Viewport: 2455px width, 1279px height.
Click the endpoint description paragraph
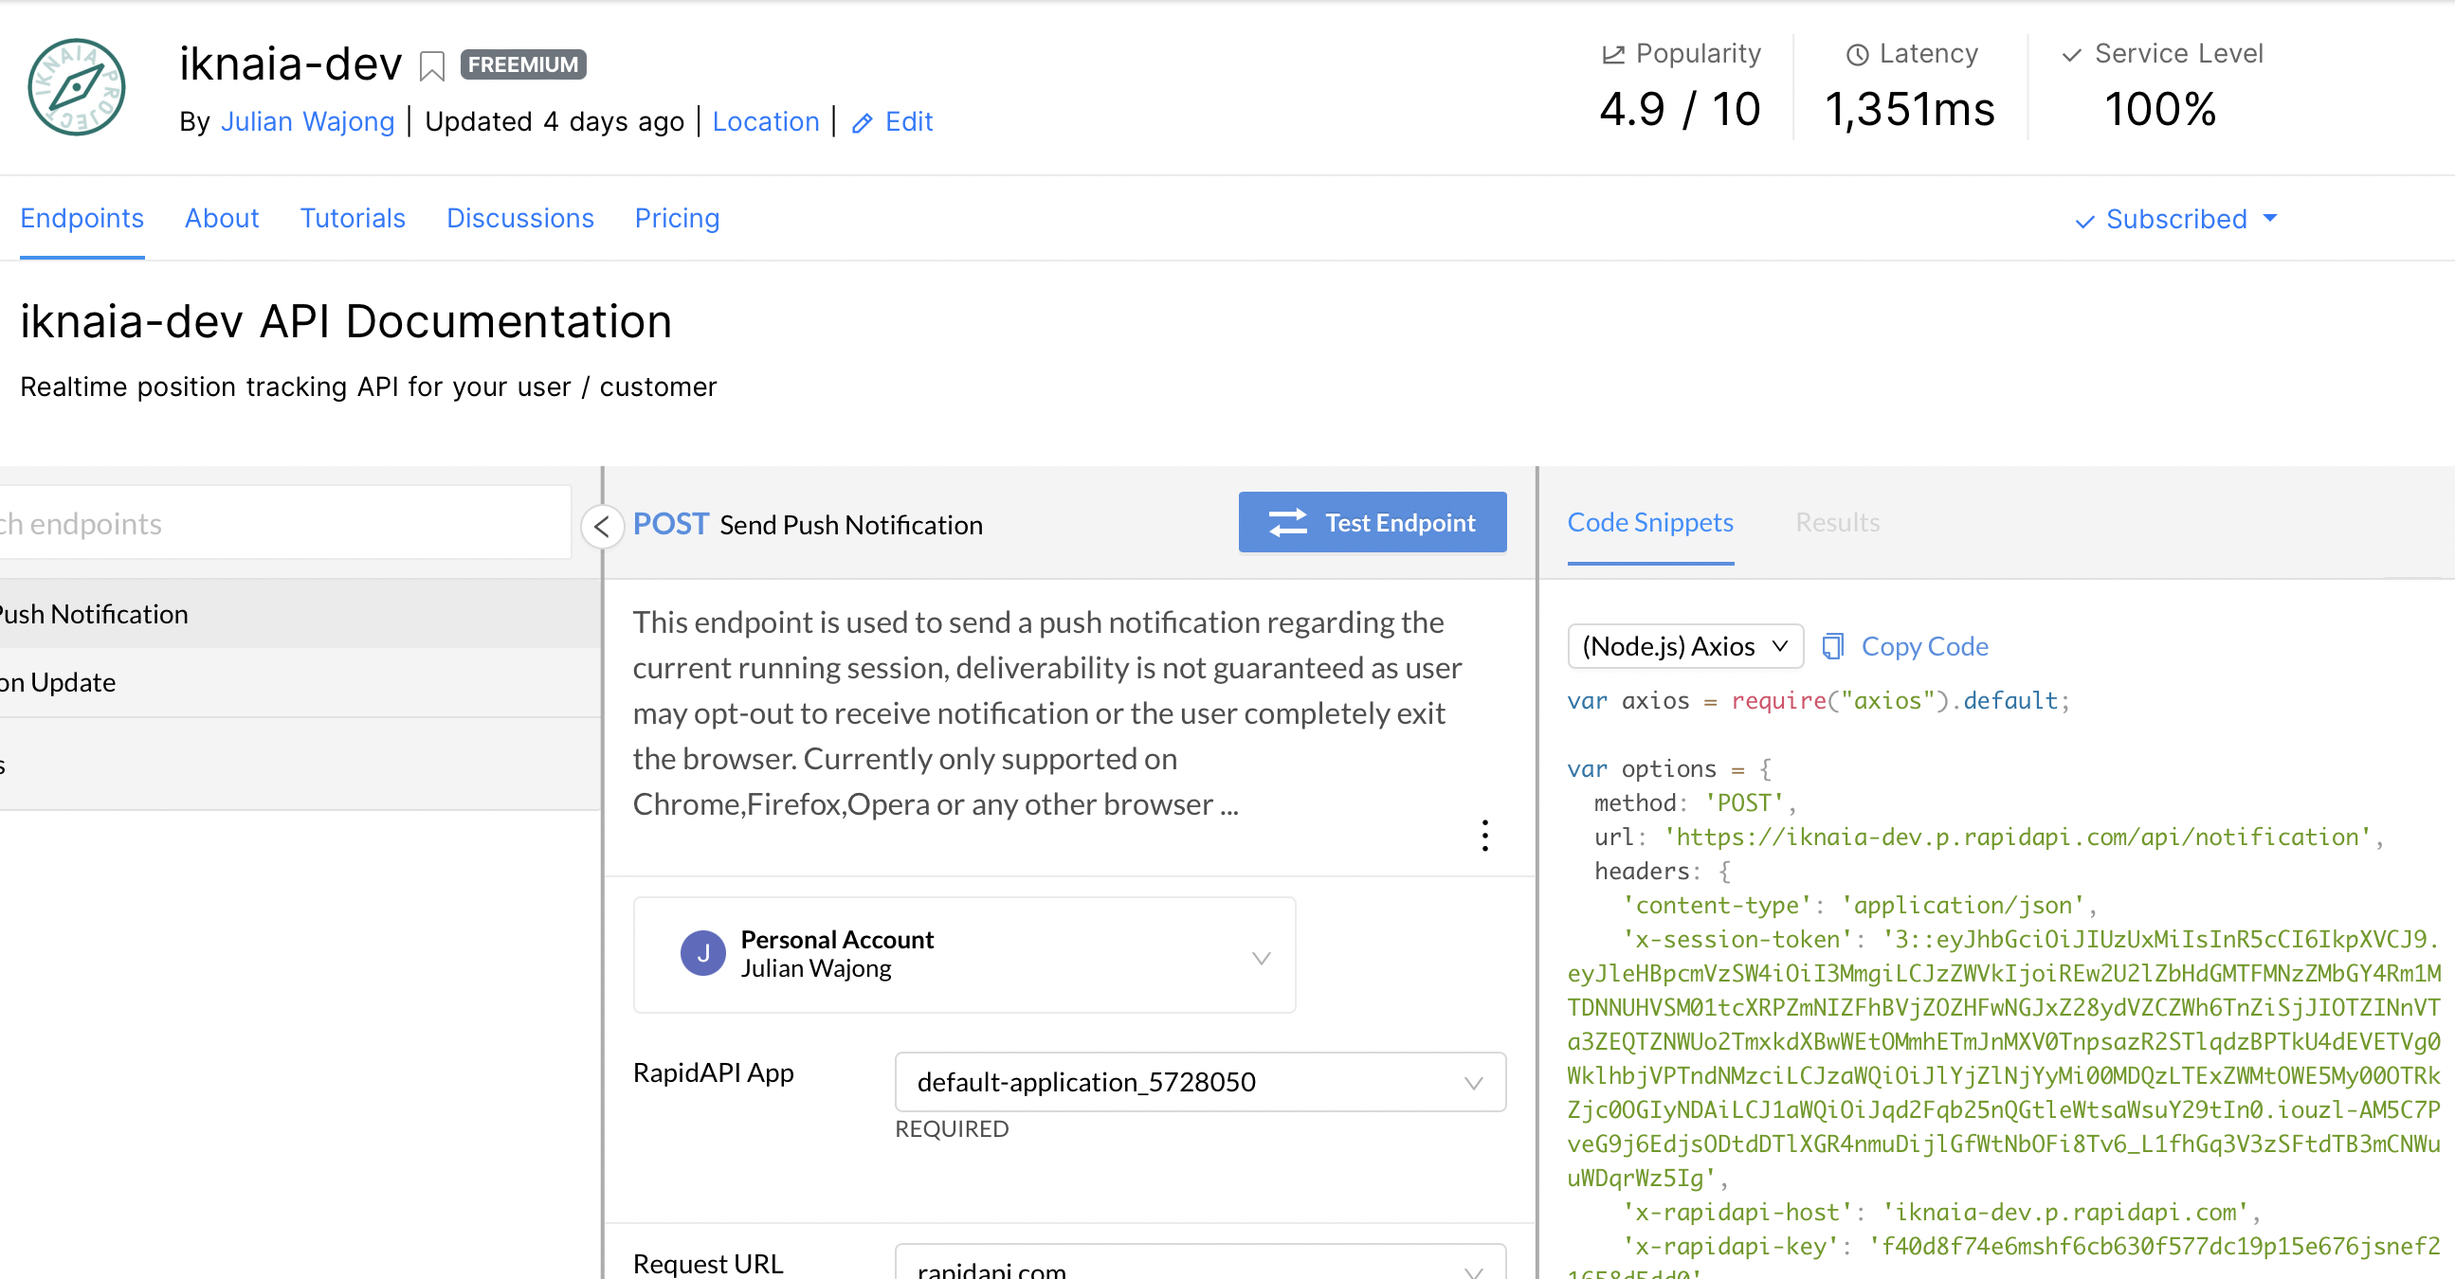click(1046, 712)
